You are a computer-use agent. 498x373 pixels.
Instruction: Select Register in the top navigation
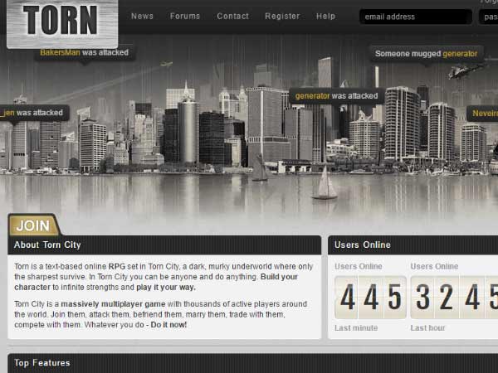tap(282, 16)
